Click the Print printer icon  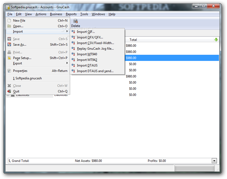(9, 52)
